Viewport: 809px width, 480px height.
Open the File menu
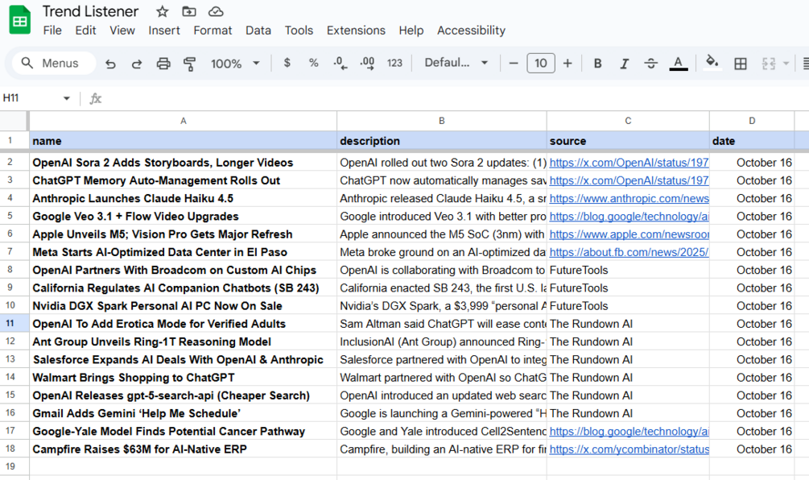point(52,31)
